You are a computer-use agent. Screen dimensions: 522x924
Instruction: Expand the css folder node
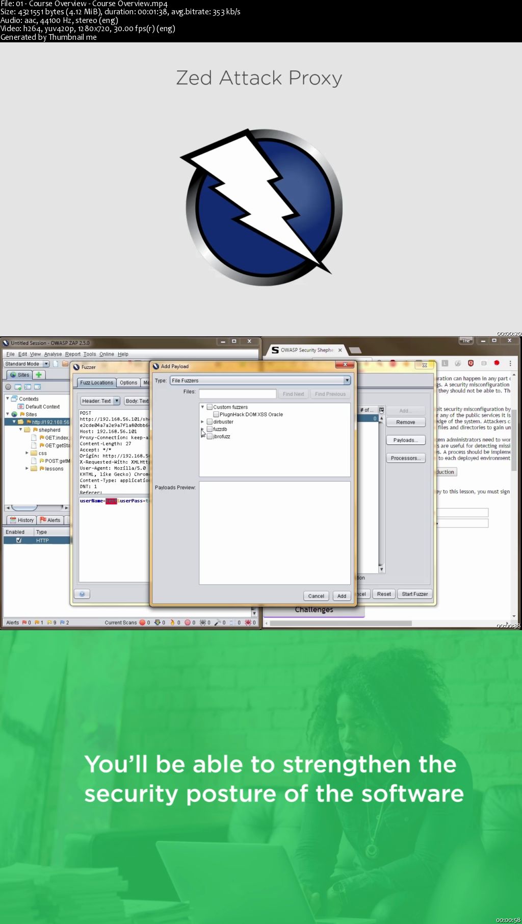click(x=27, y=453)
